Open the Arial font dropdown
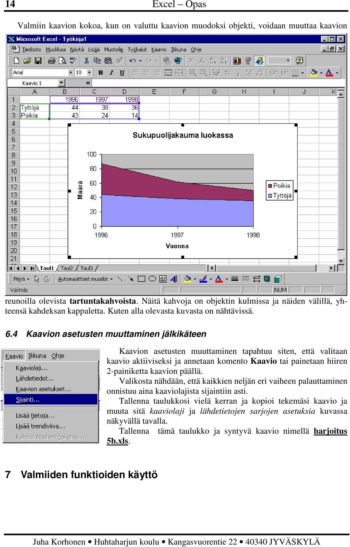 71,73
